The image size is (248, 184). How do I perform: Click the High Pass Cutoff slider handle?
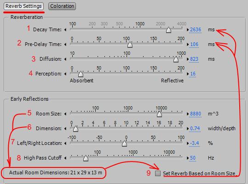click(86, 158)
